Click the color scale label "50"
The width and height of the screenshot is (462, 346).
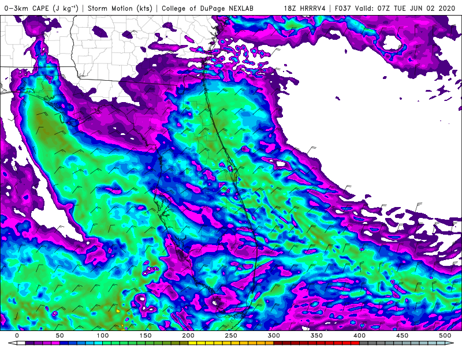[59, 336]
